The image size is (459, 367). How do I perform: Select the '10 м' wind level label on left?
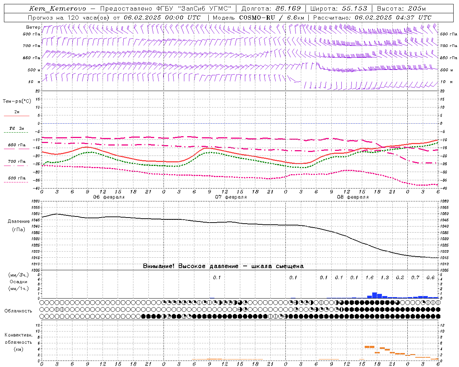pos(34,82)
